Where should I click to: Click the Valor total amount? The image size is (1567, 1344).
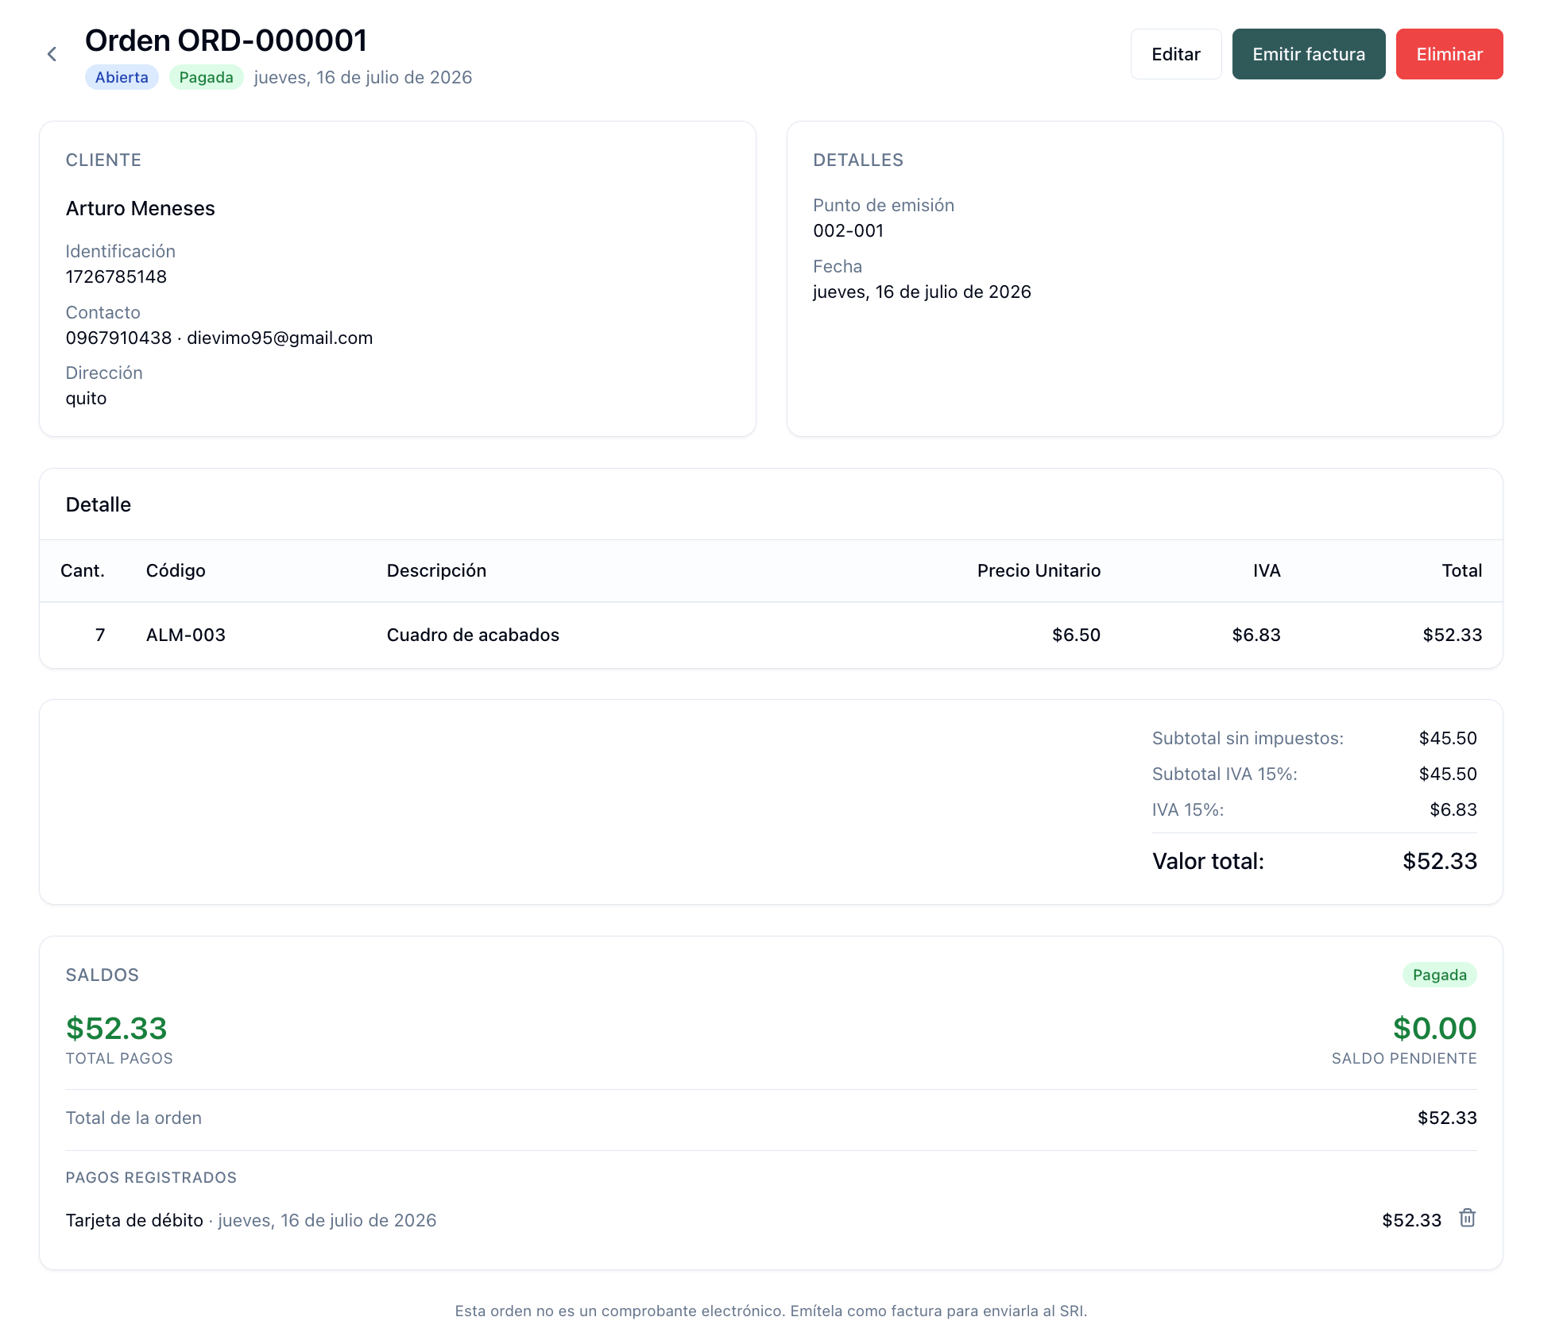[1439, 861]
